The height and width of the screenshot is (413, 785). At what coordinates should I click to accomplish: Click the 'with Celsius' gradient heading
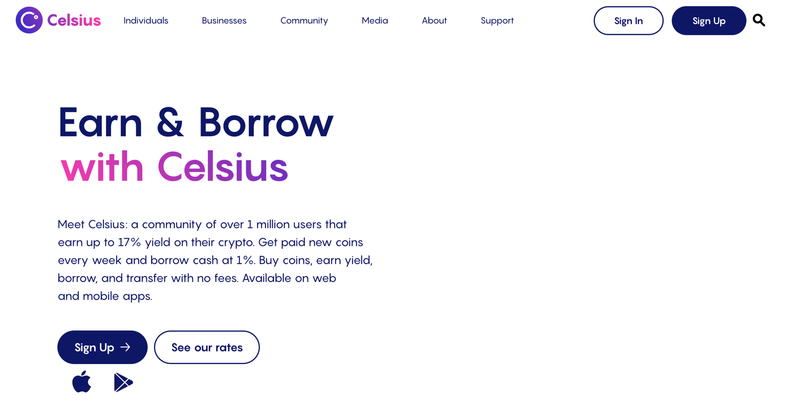click(174, 167)
